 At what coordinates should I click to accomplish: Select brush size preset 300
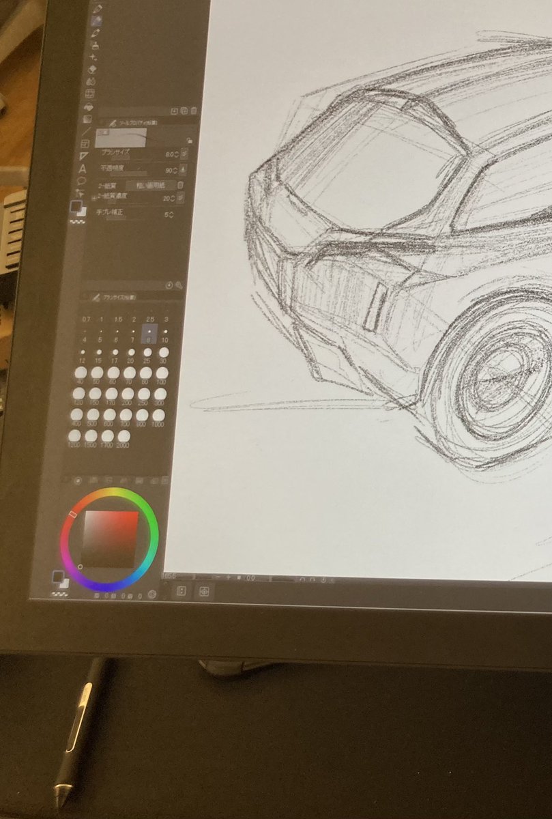click(x=160, y=397)
